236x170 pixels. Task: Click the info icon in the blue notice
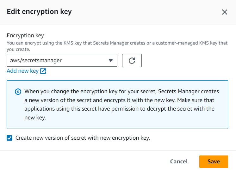coord(18,92)
